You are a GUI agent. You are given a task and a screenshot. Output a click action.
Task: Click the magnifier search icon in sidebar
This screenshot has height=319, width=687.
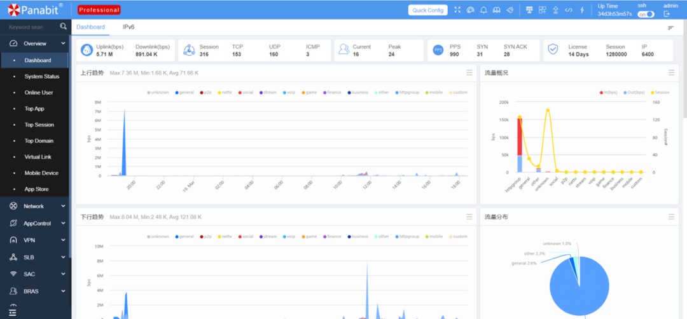point(64,26)
